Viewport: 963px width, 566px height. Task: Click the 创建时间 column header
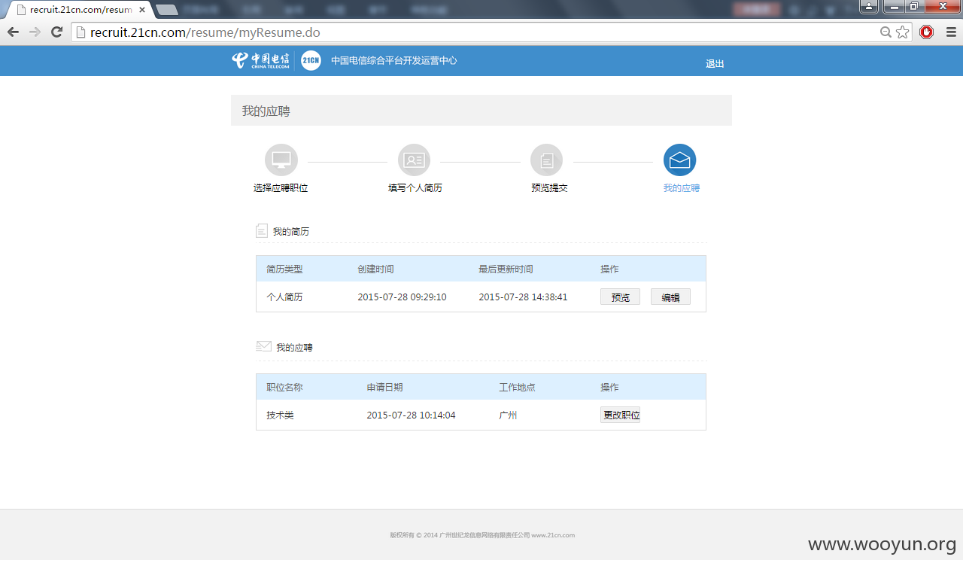click(x=375, y=269)
